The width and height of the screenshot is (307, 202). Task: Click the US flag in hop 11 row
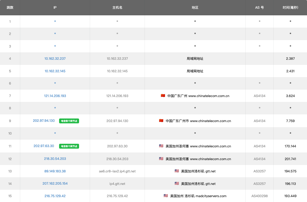pos(161,146)
